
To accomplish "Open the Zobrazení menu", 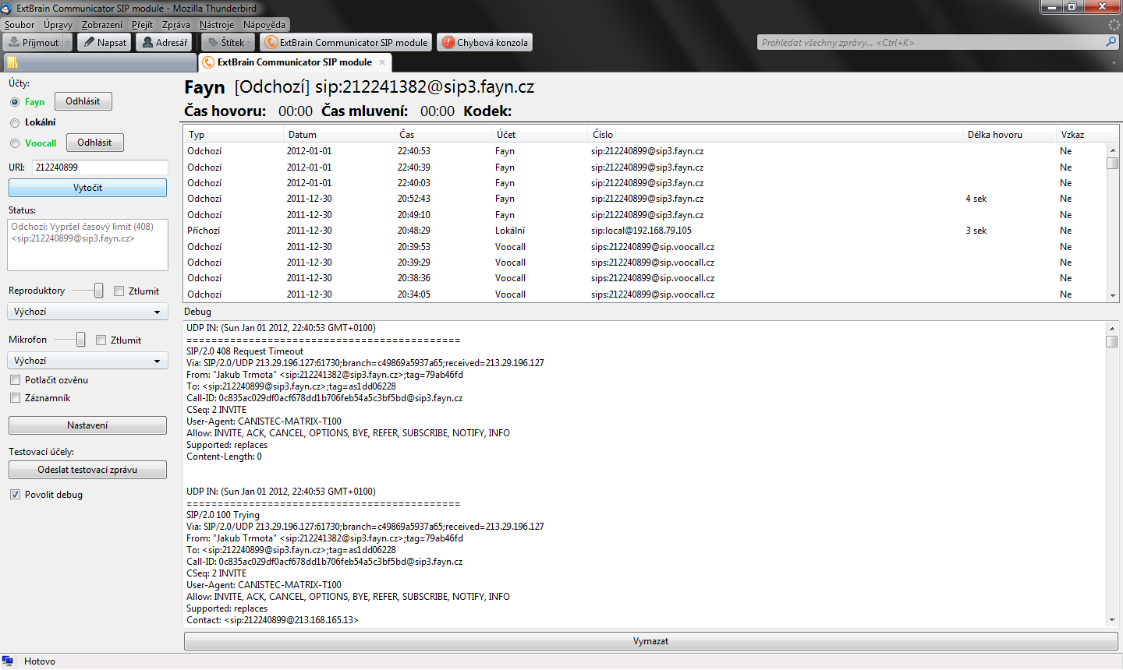I will 102,25.
